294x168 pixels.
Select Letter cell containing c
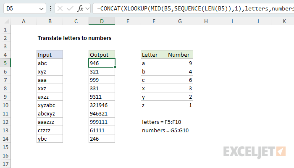154,80
